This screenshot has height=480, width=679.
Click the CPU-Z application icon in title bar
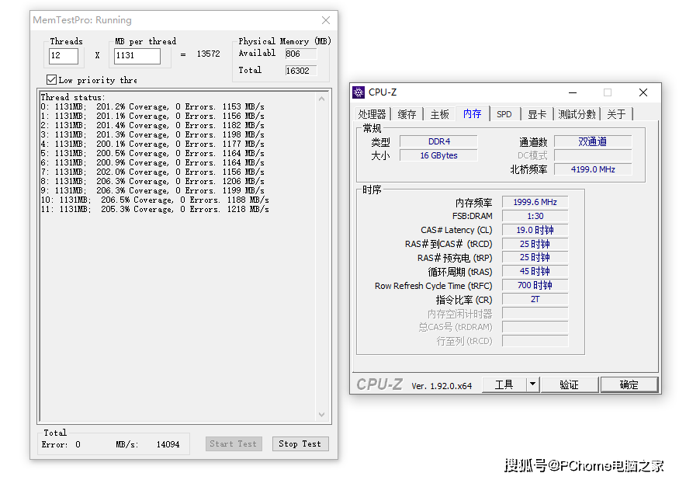pos(359,92)
